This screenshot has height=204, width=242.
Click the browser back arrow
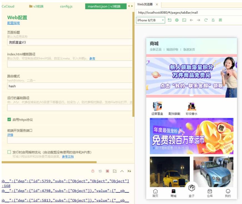[191, 20]
